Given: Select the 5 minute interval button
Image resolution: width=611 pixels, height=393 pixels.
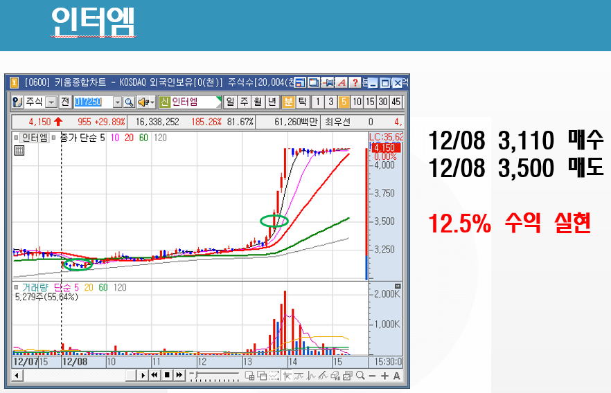Looking at the screenshot, I should [344, 102].
